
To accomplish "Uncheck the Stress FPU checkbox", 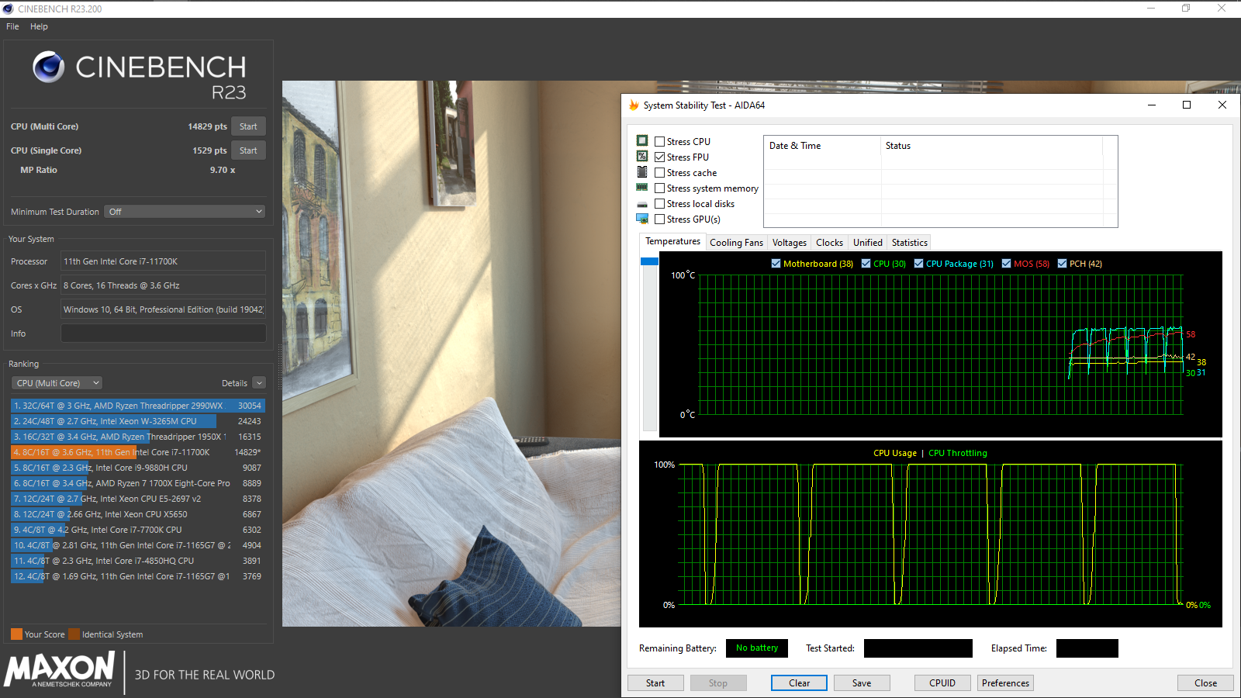I will coord(659,157).
